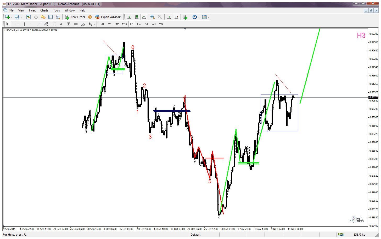Image resolution: width=381 pixels, height=239 pixels.
Task: Open the View menu
Action: pos(21,10)
